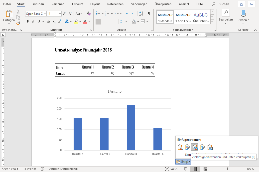
Task: Apply the red font color
Action: point(85,21)
